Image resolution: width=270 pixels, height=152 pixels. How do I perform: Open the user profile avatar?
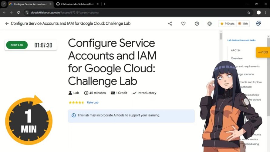258,23
